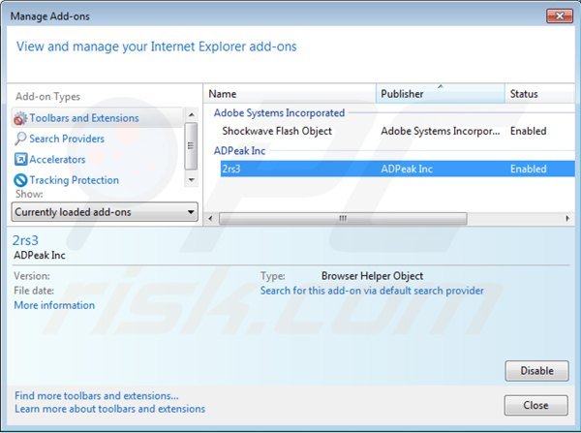Click the Status column header
Image resolution: width=581 pixels, height=433 pixels.
[538, 94]
